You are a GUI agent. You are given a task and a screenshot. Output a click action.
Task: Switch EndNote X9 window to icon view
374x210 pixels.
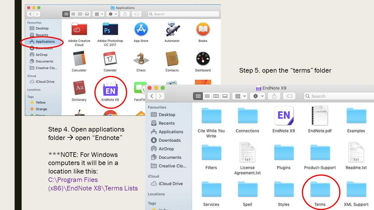click(x=198, y=96)
